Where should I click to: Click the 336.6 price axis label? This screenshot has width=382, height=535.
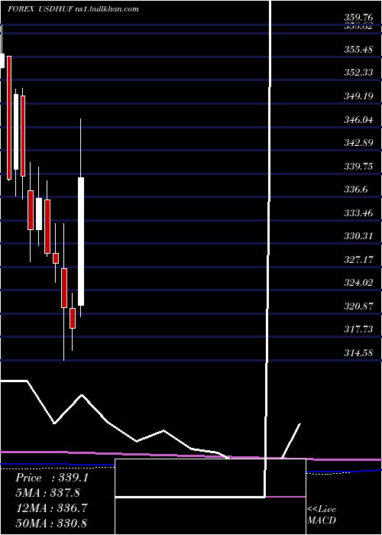point(356,190)
